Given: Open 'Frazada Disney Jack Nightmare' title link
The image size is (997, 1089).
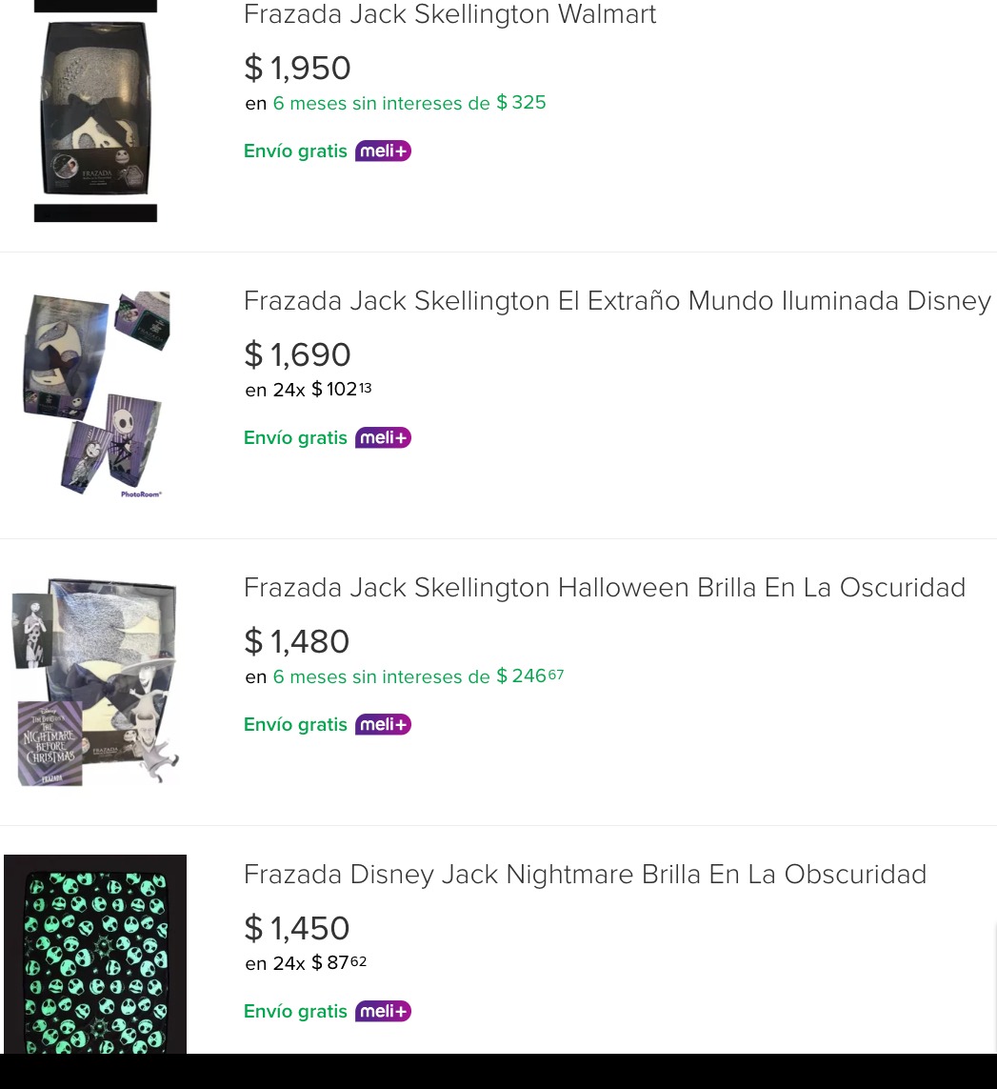Looking at the screenshot, I should pos(585,875).
